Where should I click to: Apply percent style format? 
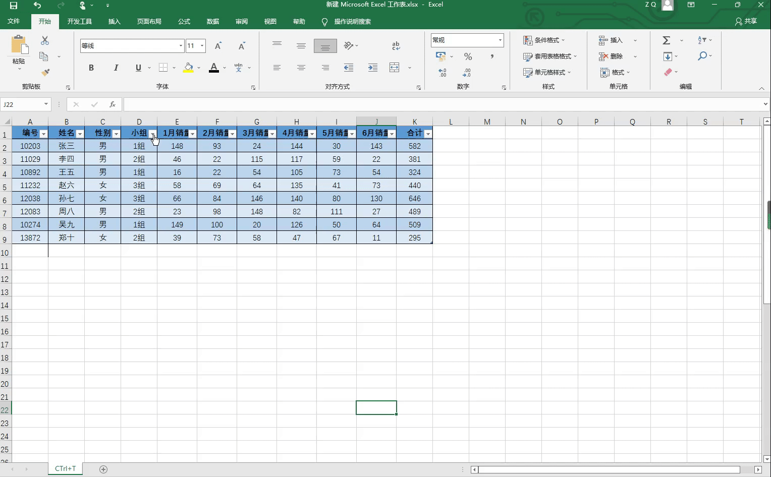tap(468, 56)
